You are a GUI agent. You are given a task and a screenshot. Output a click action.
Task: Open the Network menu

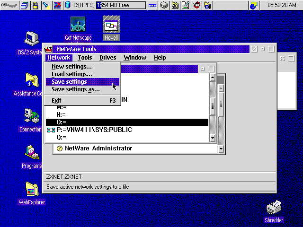(59, 58)
